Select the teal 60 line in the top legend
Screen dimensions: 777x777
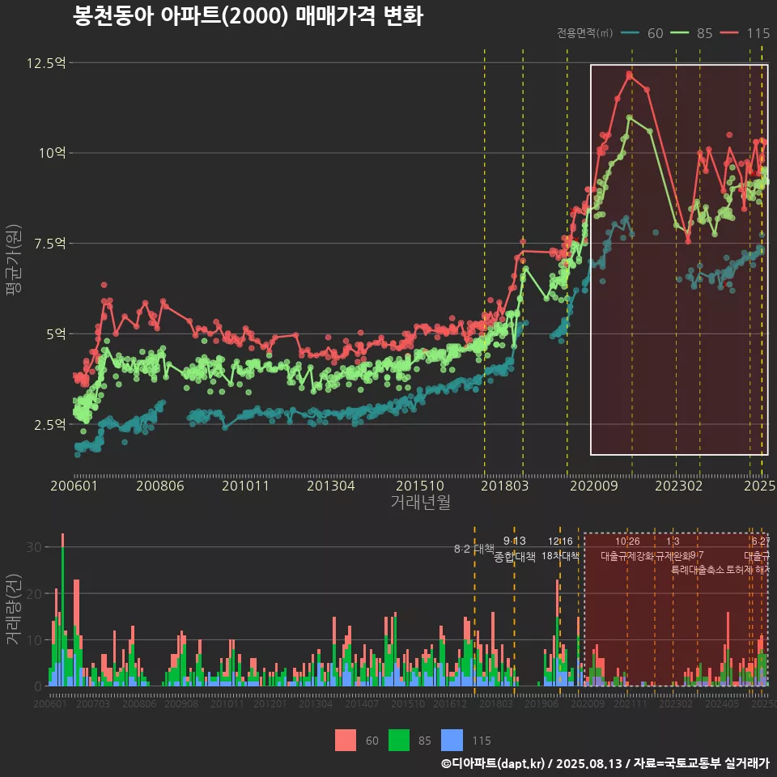(631, 32)
